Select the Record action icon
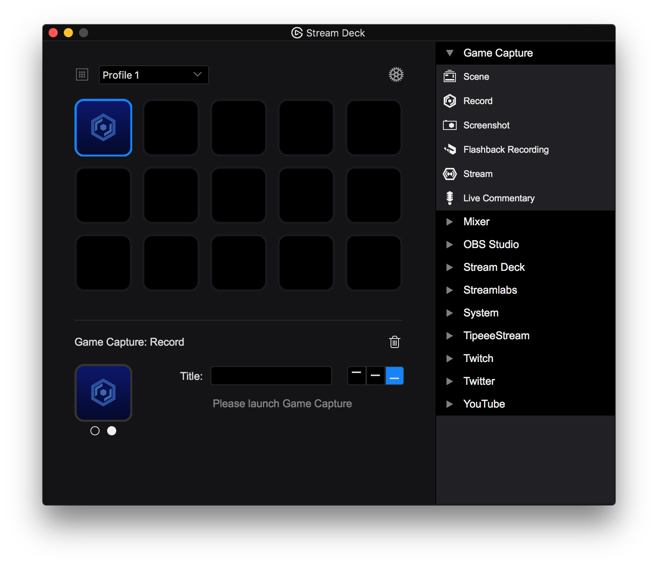Viewport: 658px width, 566px height. 450,101
